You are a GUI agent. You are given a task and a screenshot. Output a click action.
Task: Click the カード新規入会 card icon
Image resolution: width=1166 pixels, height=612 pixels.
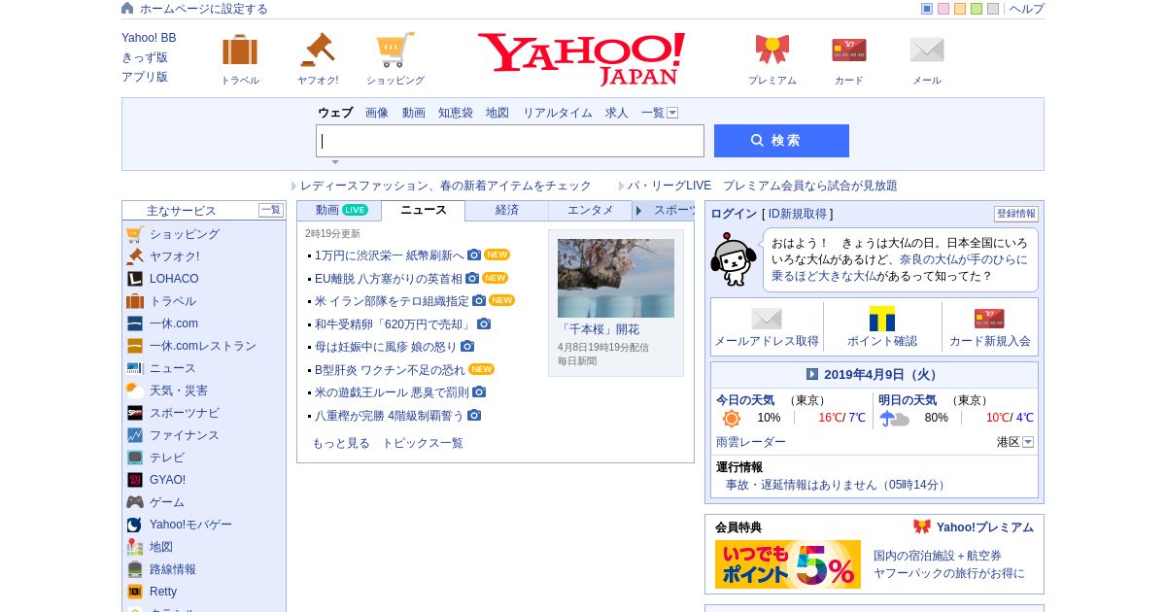pyautogui.click(x=989, y=319)
